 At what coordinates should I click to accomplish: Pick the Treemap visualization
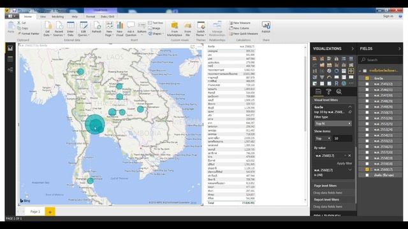pyautogui.click(x=344, y=71)
